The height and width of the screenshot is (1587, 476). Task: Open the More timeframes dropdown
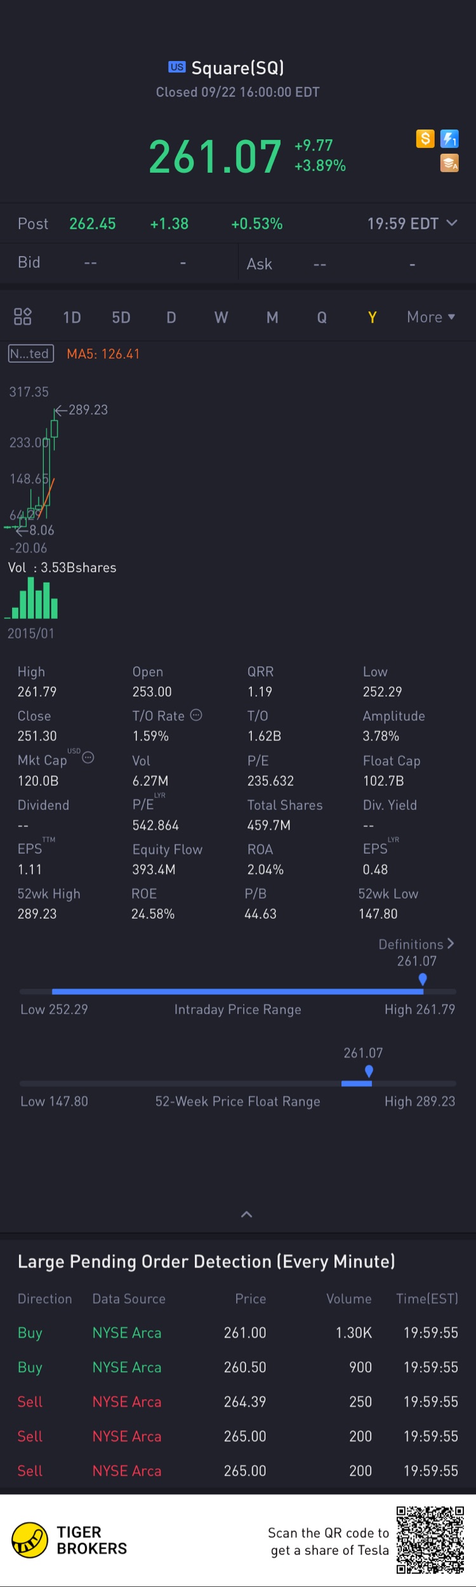click(431, 317)
